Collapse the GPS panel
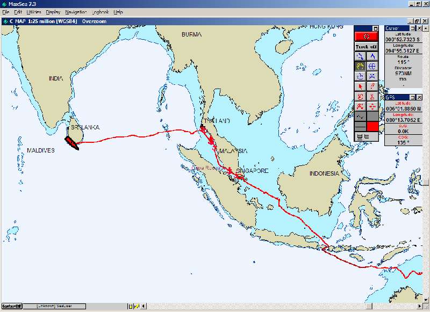430x312 pixels. 413,98
